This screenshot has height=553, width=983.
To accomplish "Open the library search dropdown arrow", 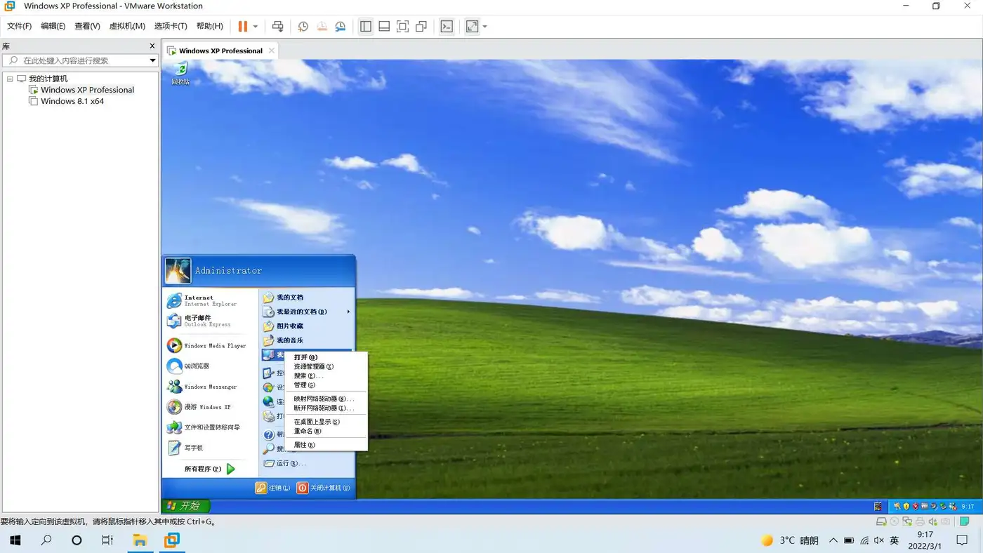I will coord(152,60).
